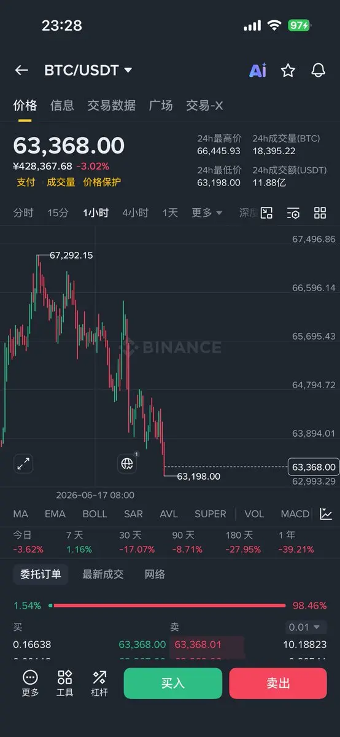
Task: Tap the bid price 63,368.00 in order book
Action: 142,644
